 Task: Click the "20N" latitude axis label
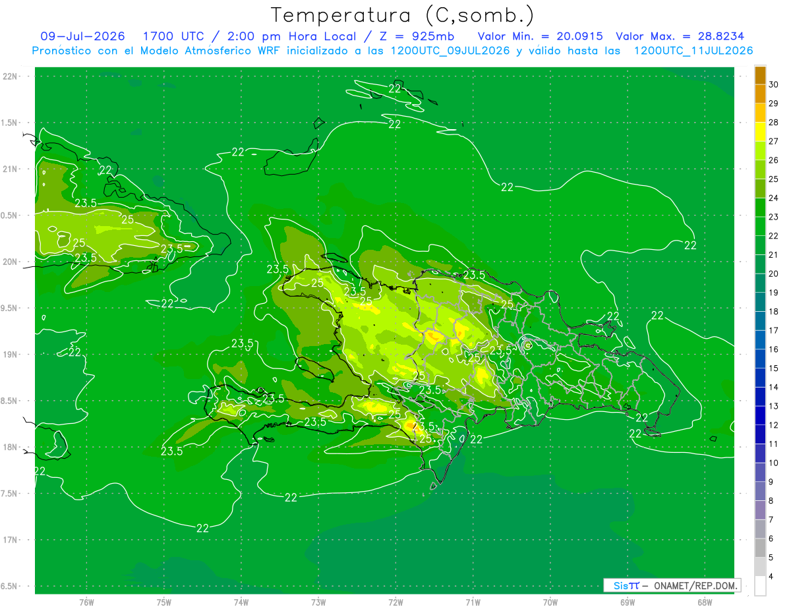point(10,262)
